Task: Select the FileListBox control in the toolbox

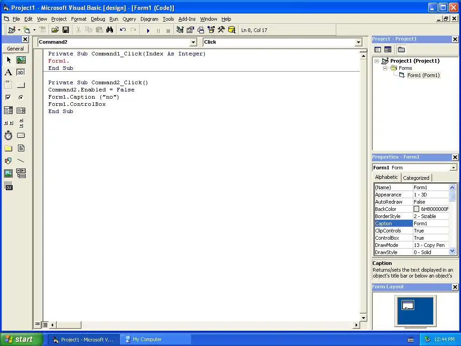Action: pos(21,148)
